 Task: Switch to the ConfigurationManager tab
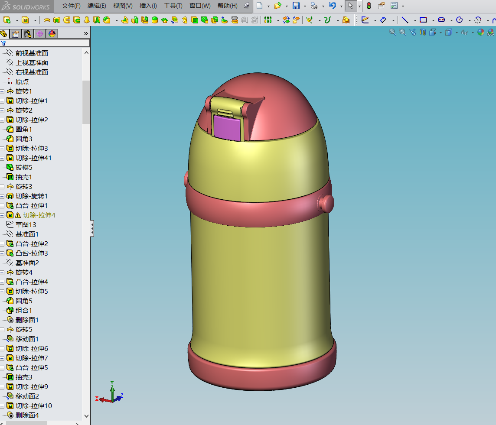28,33
